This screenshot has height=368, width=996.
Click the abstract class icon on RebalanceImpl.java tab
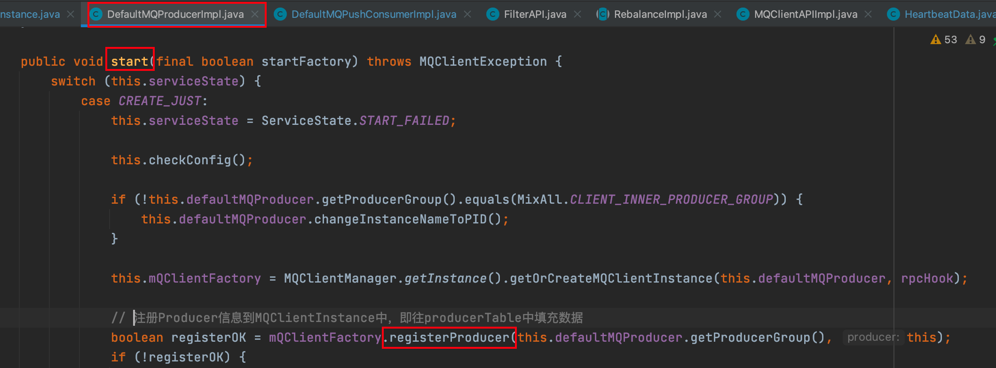click(x=603, y=15)
